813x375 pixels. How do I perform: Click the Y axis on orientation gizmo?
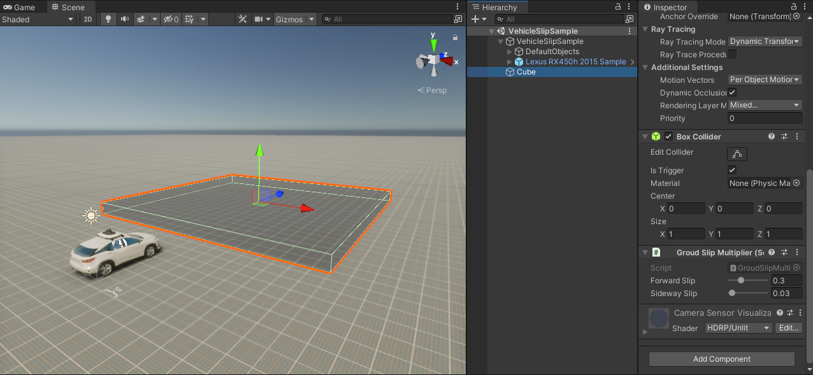(433, 43)
